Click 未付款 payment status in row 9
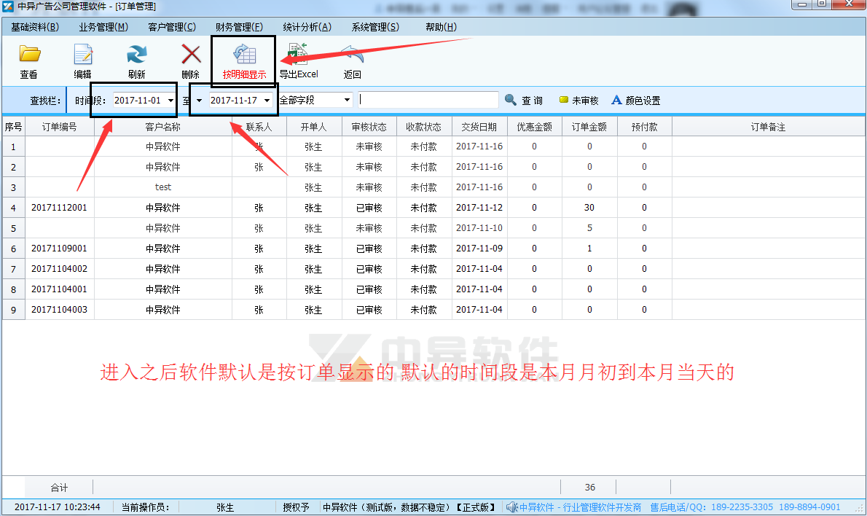 pyautogui.click(x=423, y=310)
